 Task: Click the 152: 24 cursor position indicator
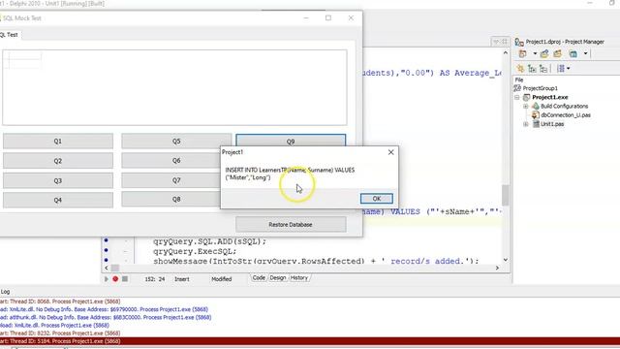[x=155, y=279]
